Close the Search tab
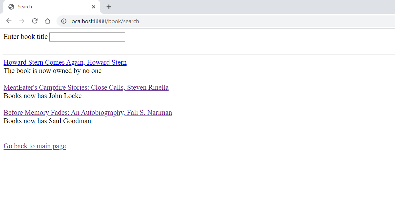Viewport: 395px width, 222px height. (x=94, y=7)
